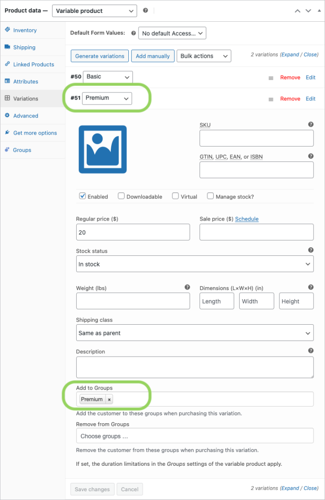The height and width of the screenshot is (500, 325).
Task: Focus the SKU input field
Action: click(257, 138)
